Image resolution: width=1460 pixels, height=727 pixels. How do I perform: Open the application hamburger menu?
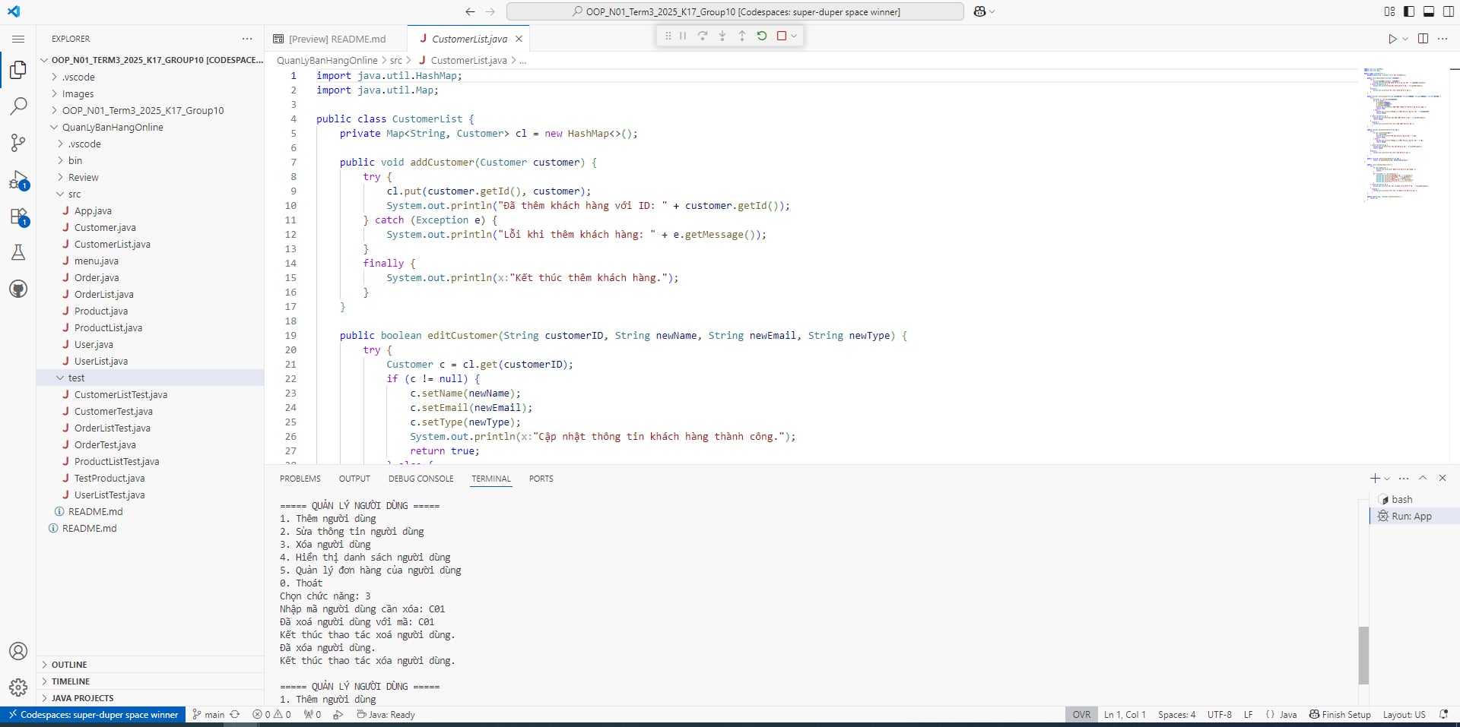[18, 39]
